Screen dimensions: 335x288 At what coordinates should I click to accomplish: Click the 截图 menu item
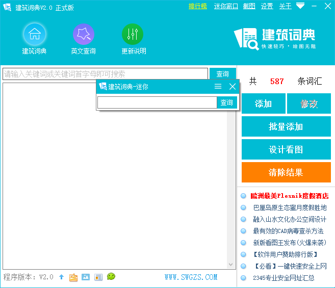coord(249,6)
